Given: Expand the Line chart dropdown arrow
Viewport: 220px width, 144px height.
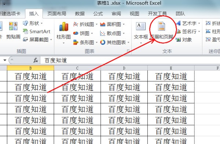Looking at the screenshot, I should click(96, 24).
